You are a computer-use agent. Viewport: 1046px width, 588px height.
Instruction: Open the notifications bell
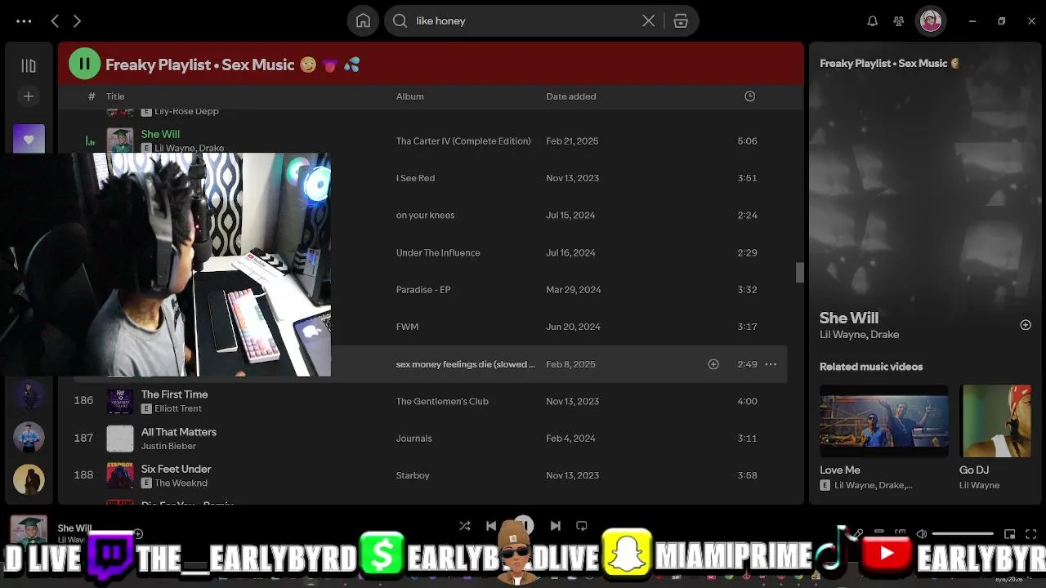(873, 21)
